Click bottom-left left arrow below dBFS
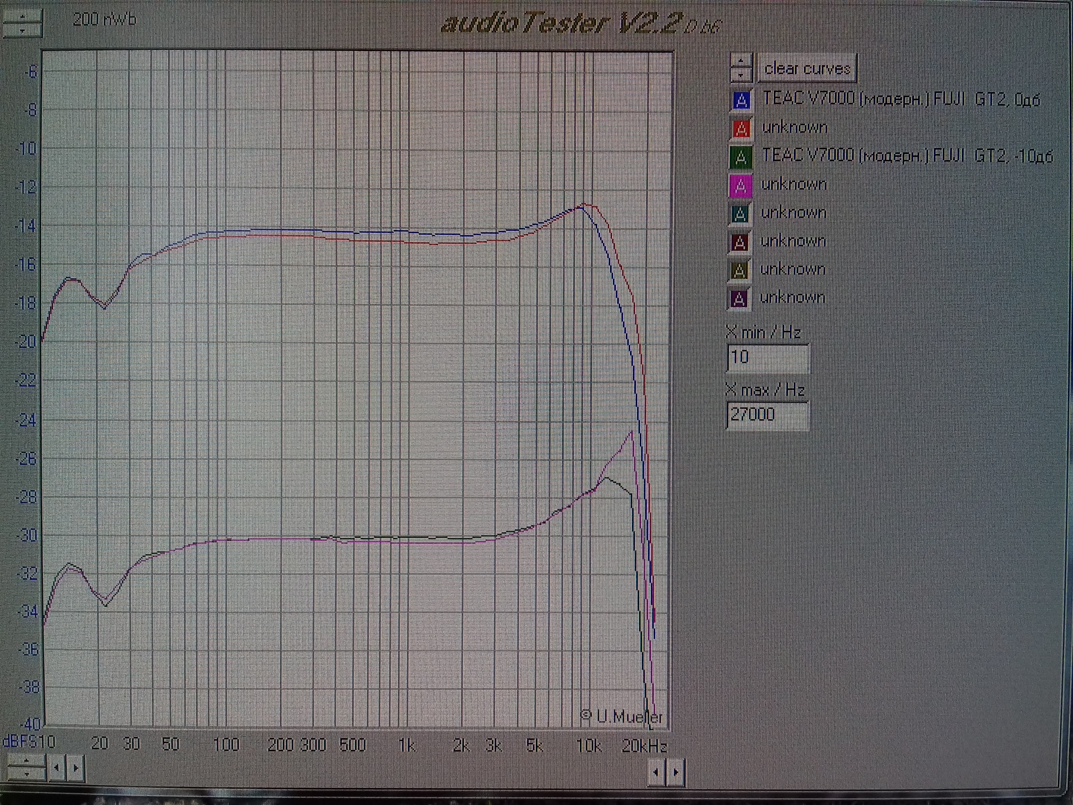 (57, 768)
